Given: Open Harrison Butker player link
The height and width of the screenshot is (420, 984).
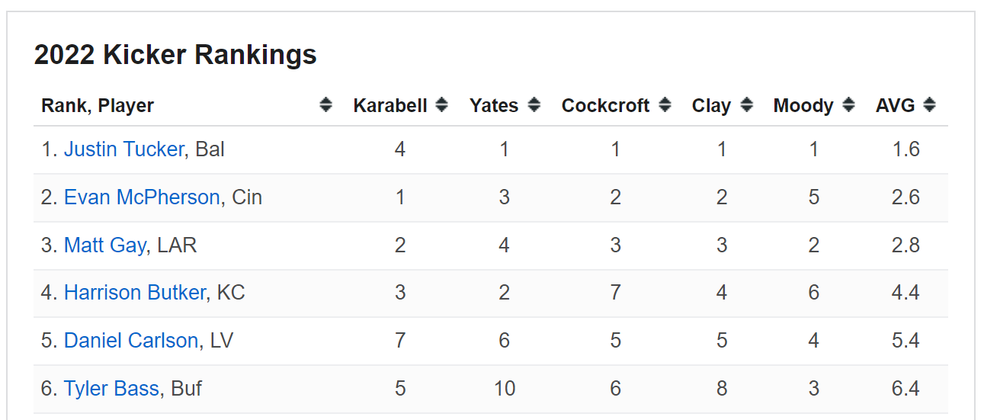Looking at the screenshot, I should (135, 293).
